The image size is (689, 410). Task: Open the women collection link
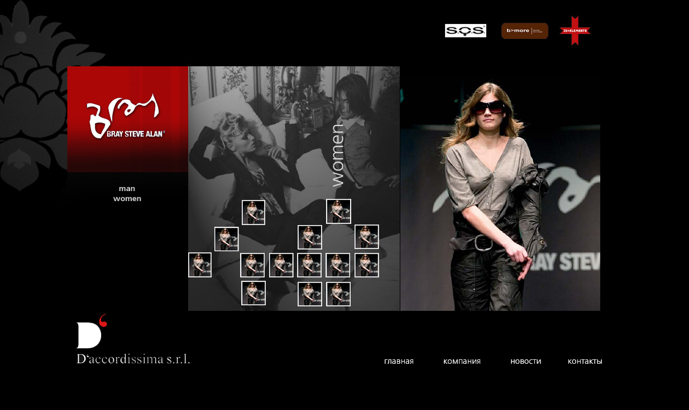(x=127, y=199)
